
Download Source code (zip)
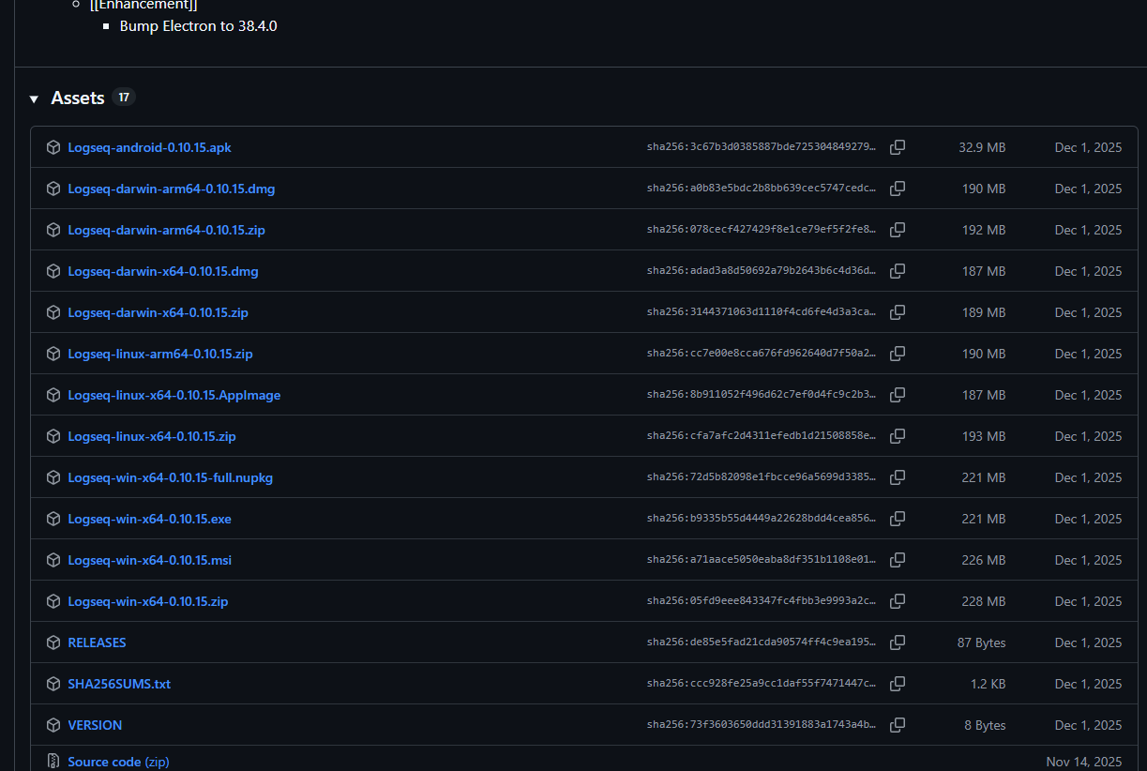[x=118, y=762]
